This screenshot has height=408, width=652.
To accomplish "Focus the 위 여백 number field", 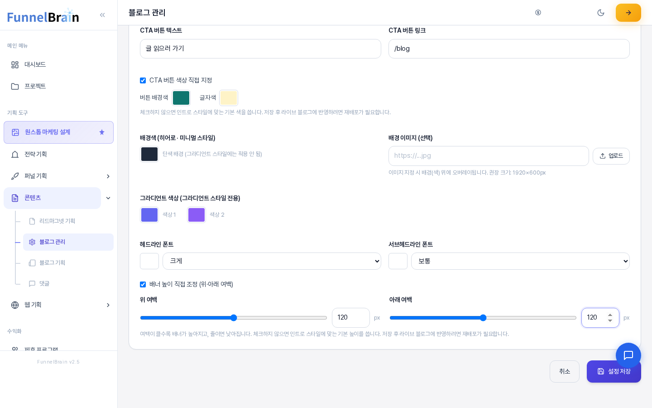I will pyautogui.click(x=351, y=318).
